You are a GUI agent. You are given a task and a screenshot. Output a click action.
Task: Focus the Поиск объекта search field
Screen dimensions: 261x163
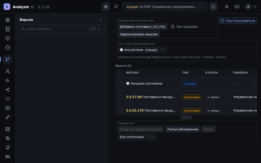pos(61,29)
